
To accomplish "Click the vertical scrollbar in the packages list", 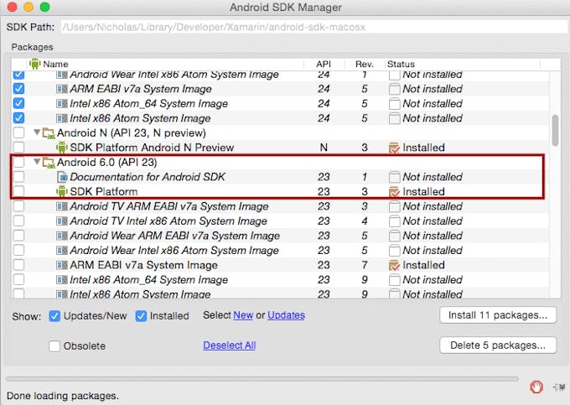I will point(555,130).
